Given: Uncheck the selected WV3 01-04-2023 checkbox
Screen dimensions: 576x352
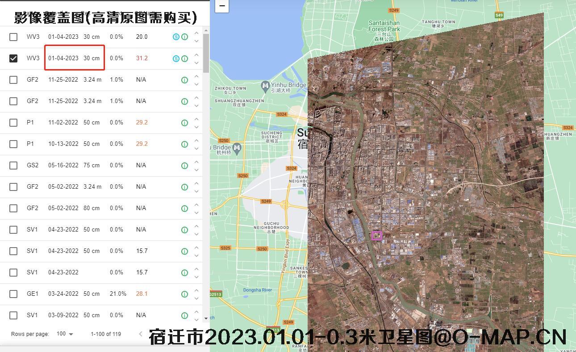Looking at the screenshot, I should click(x=13, y=58).
